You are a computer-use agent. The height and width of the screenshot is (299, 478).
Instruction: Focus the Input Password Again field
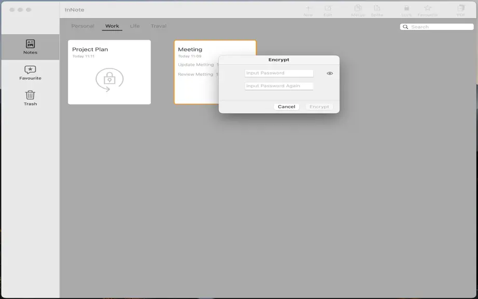coord(279,86)
